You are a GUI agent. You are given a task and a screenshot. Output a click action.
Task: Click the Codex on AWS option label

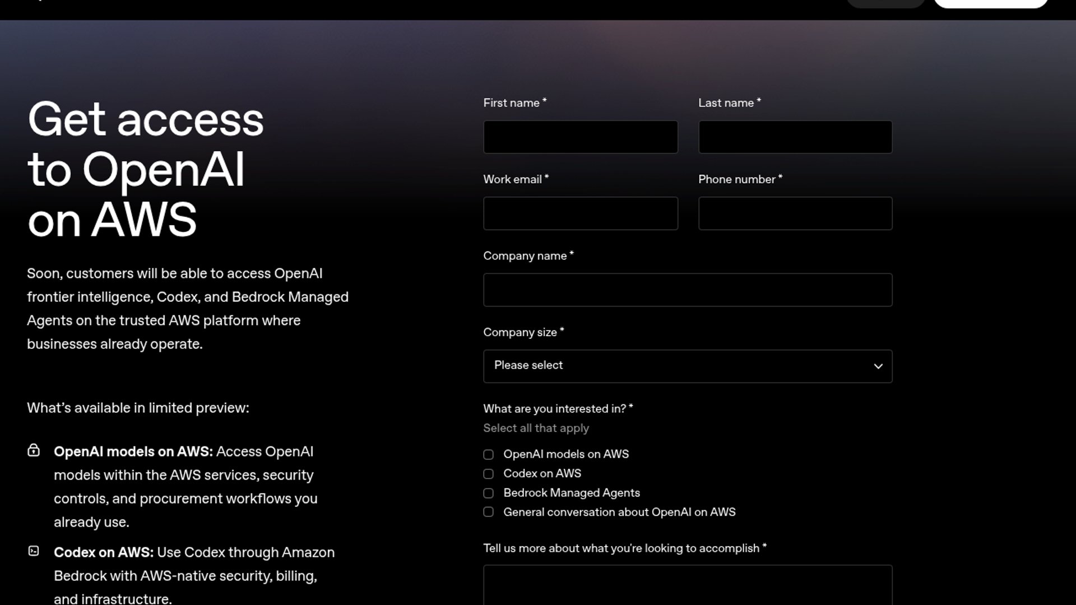tap(542, 473)
